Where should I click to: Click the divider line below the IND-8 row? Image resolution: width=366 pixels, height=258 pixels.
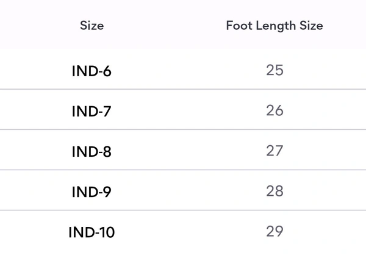(x=183, y=170)
